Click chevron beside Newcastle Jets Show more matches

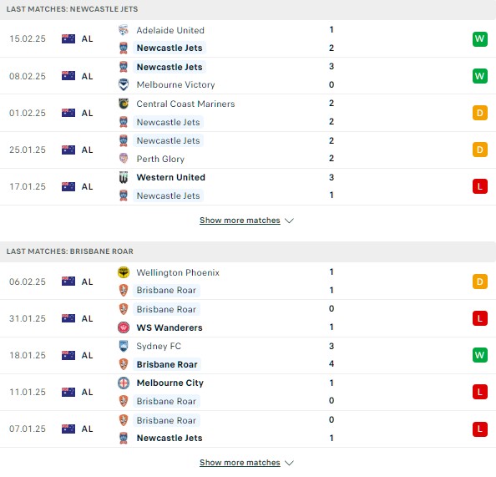(x=289, y=221)
